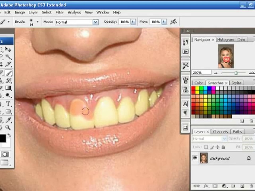Open the Actions panel icon
255x191 pixels.
tap(186, 52)
